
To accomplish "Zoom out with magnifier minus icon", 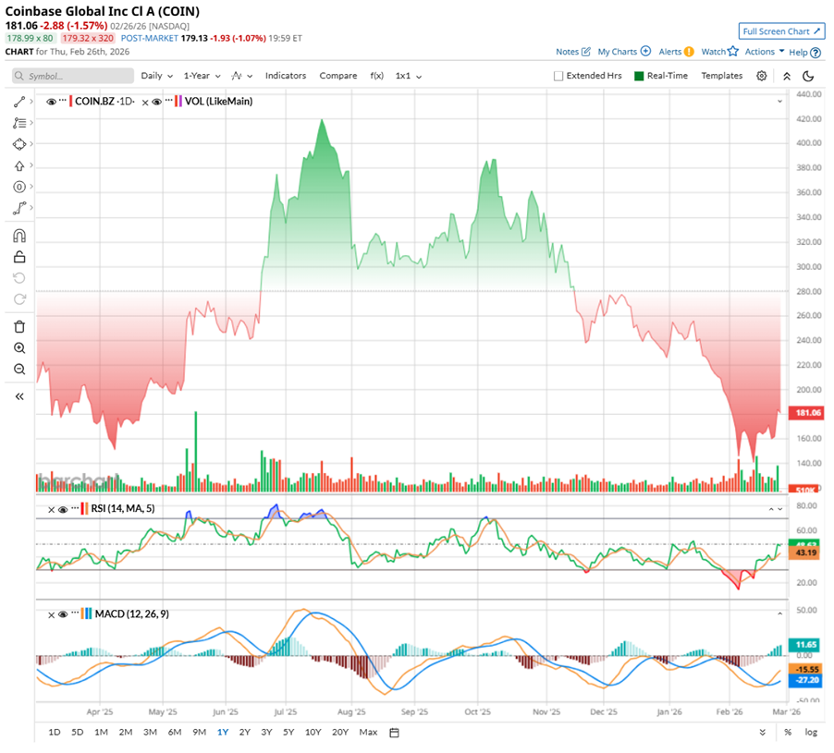I will (x=19, y=370).
